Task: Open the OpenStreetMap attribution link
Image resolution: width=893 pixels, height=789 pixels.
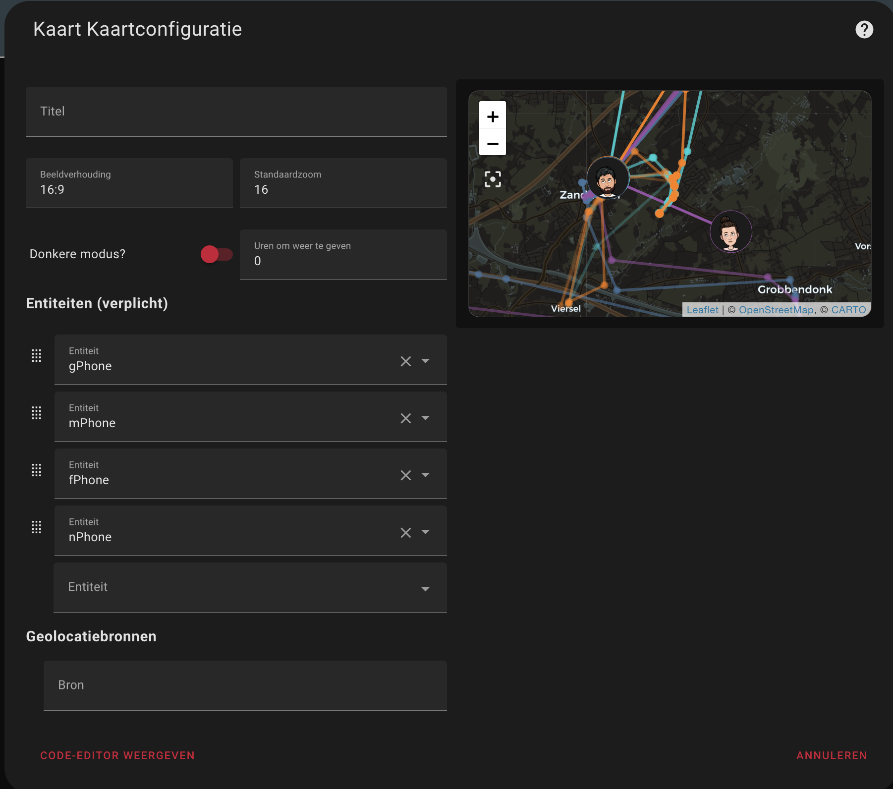Action: coord(776,310)
